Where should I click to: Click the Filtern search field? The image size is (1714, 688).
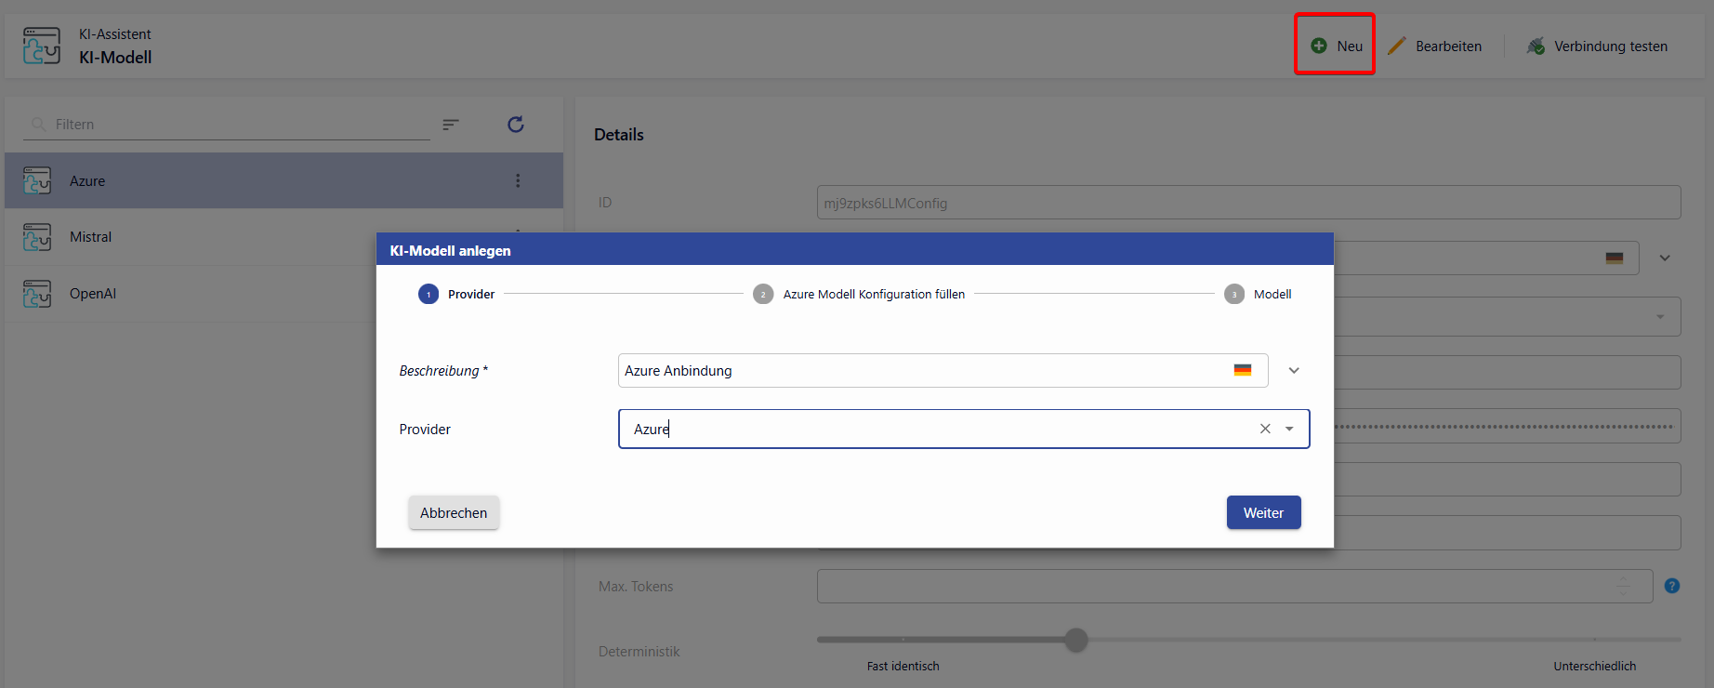(x=232, y=125)
